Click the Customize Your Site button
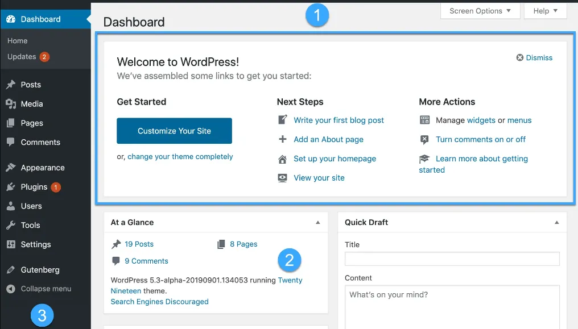Viewport: 578px width, 329px height. point(174,131)
